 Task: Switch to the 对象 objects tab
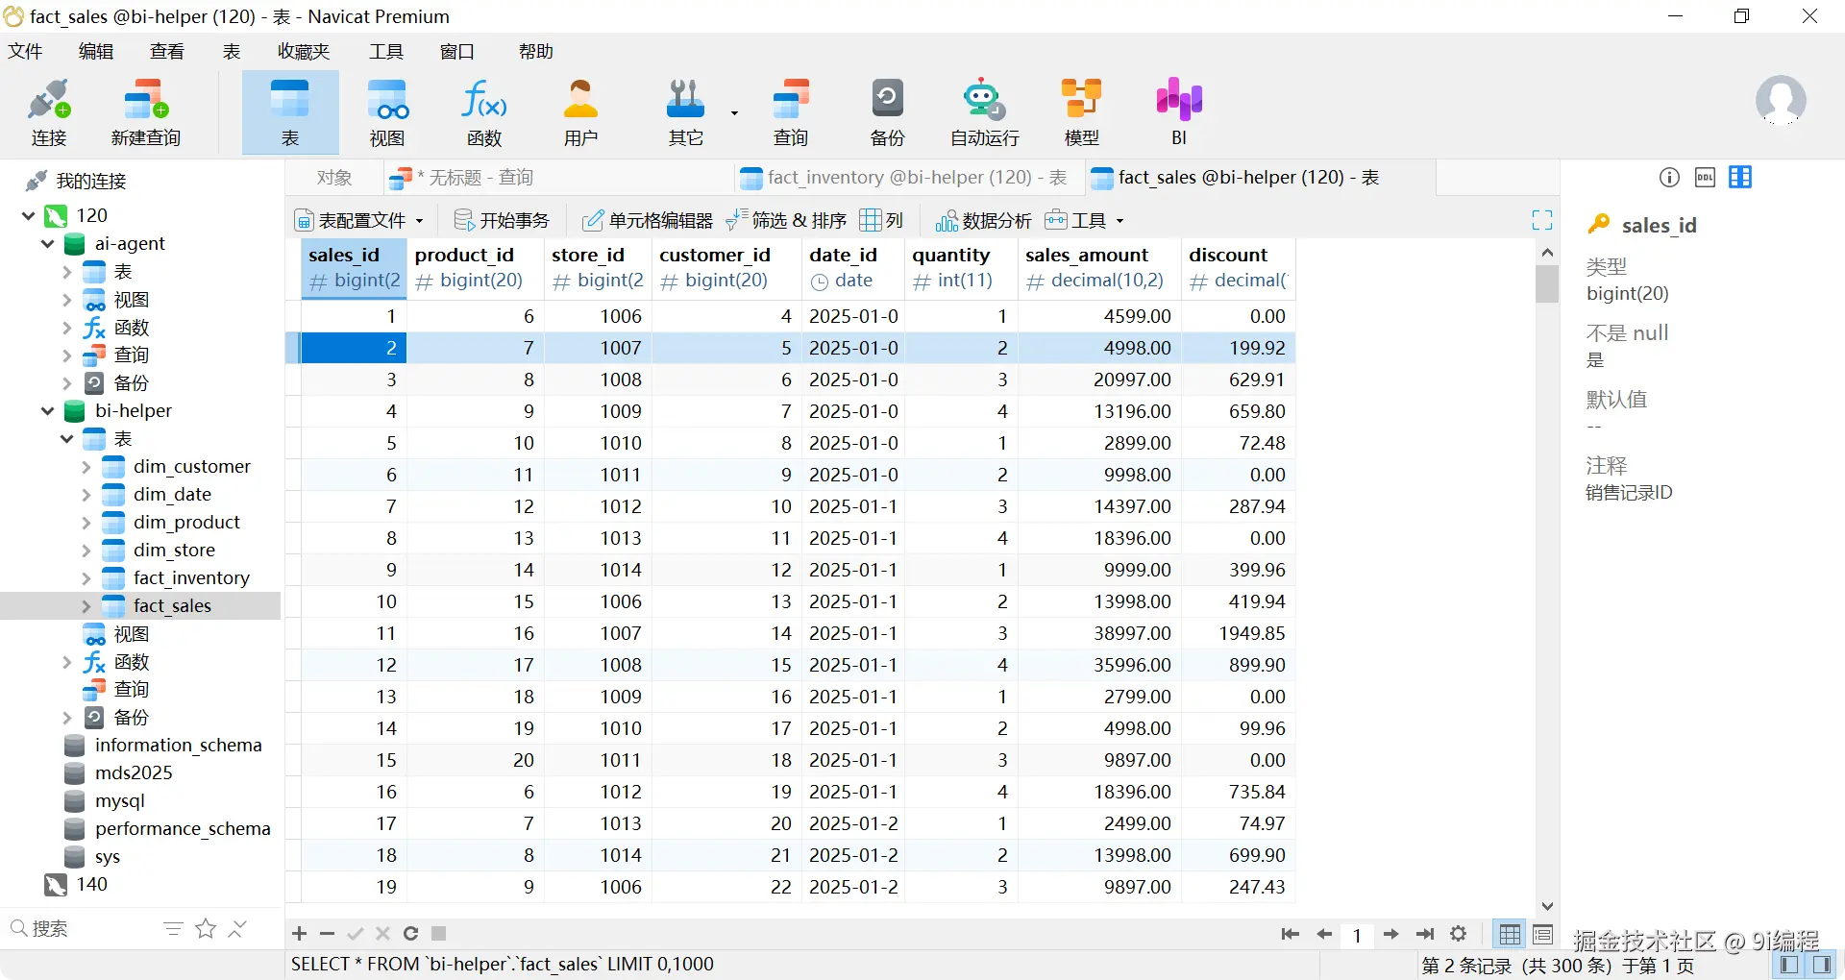(x=334, y=178)
